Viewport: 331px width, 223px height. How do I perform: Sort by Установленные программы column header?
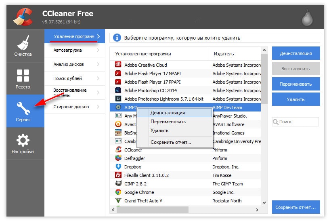coord(159,54)
